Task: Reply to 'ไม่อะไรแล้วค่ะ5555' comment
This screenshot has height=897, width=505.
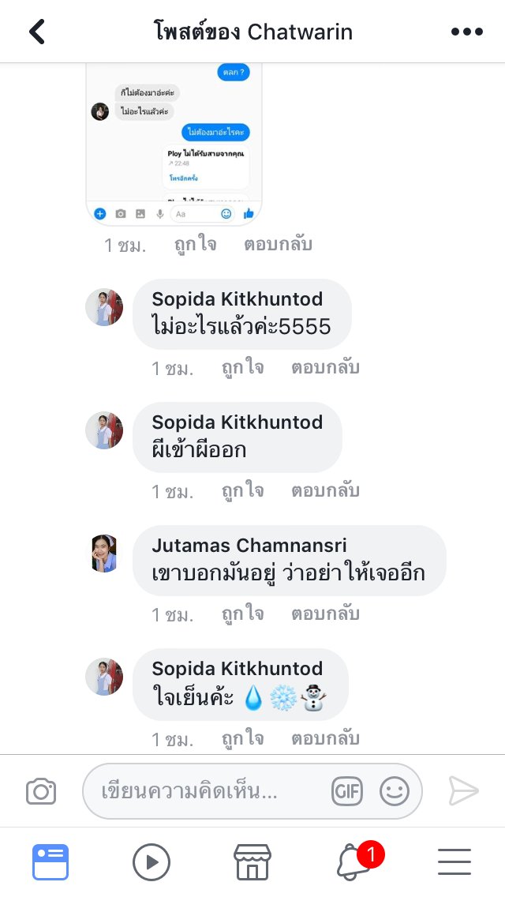Action: pos(325,367)
